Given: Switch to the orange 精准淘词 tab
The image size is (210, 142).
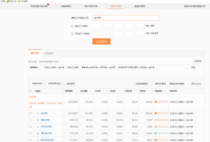Looking at the screenshot, I should pos(35,53).
